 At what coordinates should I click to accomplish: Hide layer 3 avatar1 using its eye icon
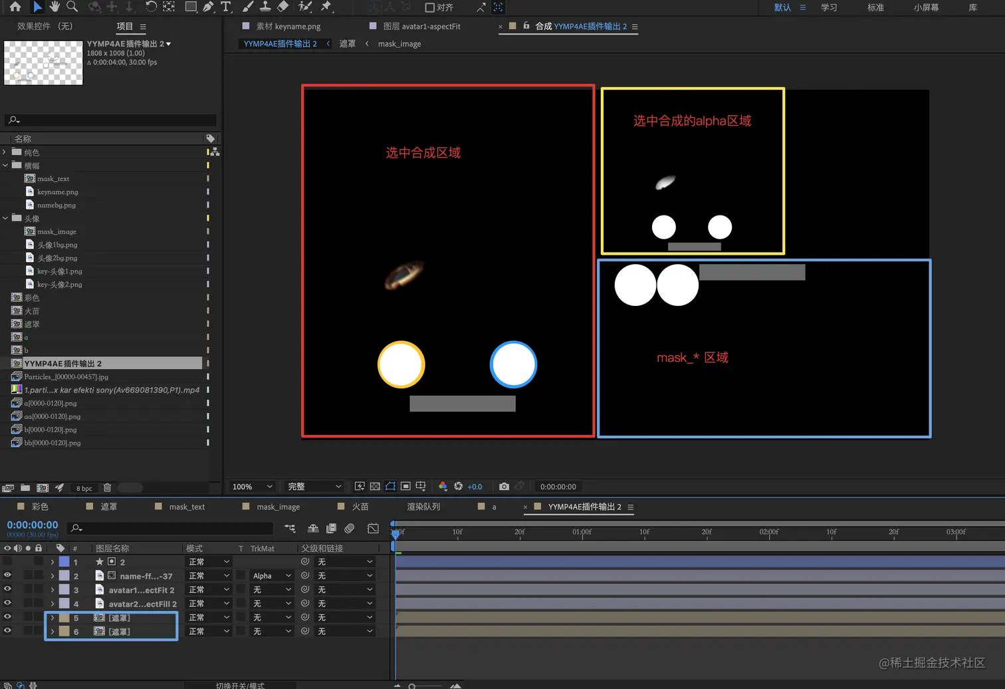click(x=7, y=589)
